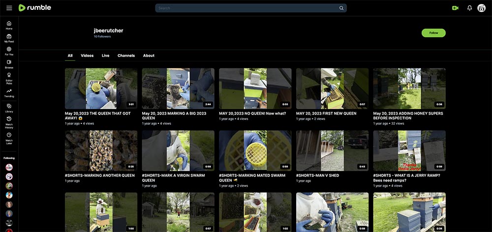Focus the Search input field
Image resolution: width=492 pixels, height=232 pixels.
click(251, 8)
